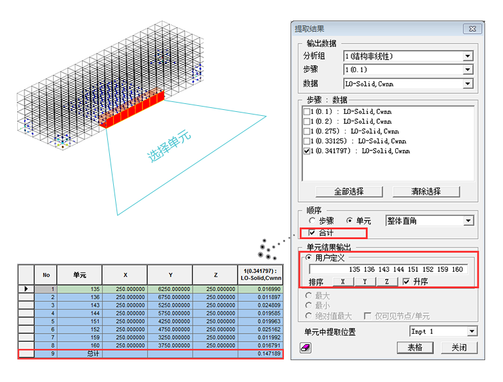Open the 步骤 dropdown showing 1(0.1)

[x=468, y=70]
